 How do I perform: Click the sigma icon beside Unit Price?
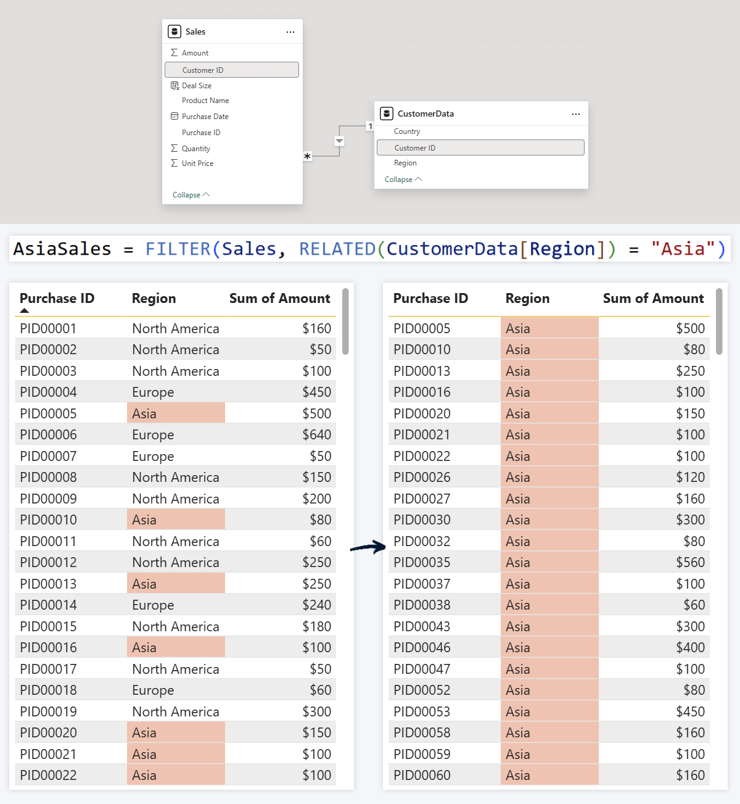pyautogui.click(x=175, y=164)
